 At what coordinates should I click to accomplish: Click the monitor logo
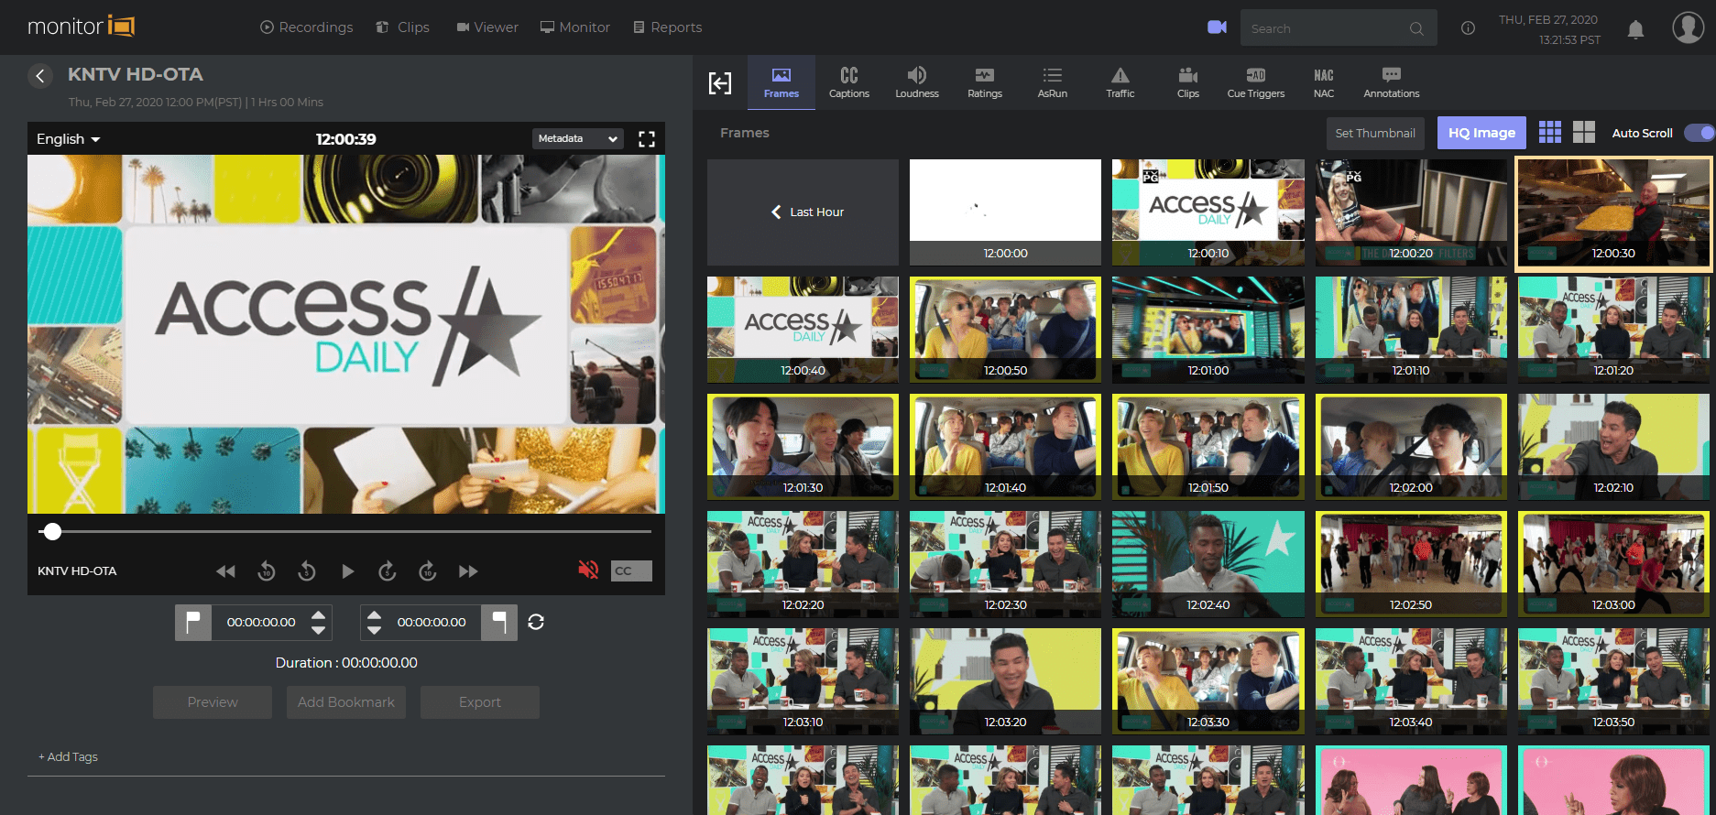(x=82, y=27)
